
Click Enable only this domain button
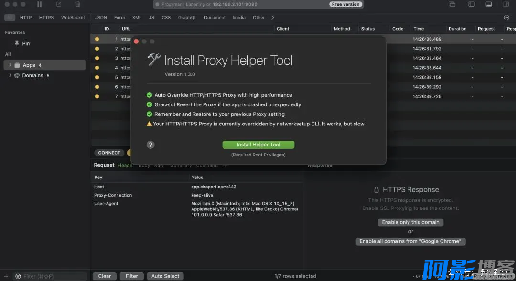(x=410, y=222)
